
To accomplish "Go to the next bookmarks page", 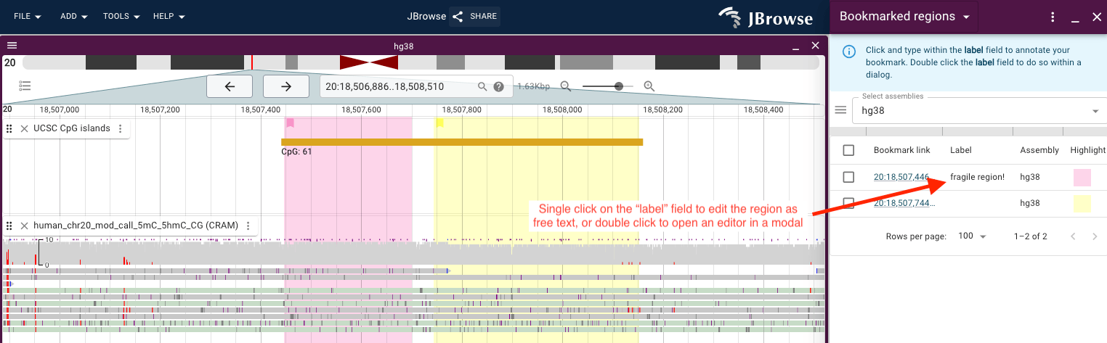I will pyautogui.click(x=1095, y=236).
